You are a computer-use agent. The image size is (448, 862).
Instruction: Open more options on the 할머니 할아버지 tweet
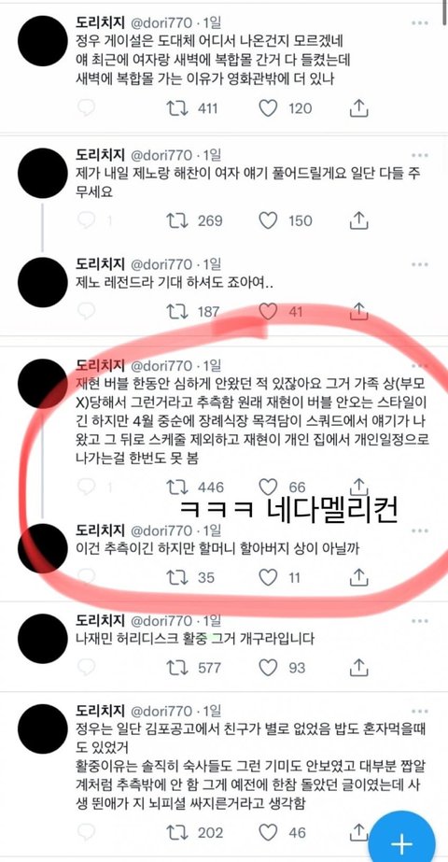pos(419,530)
